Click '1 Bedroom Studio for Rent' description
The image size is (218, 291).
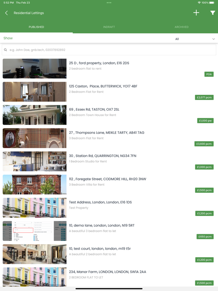(x=88, y=161)
